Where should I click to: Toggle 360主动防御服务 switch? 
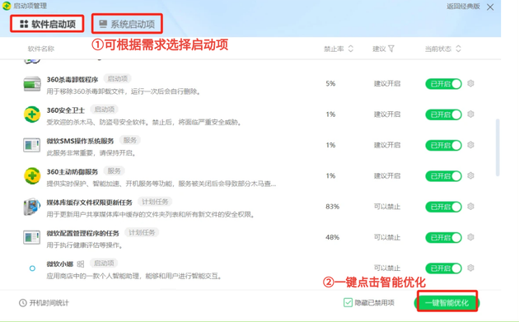click(443, 175)
